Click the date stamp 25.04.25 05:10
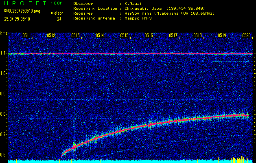 (17, 19)
